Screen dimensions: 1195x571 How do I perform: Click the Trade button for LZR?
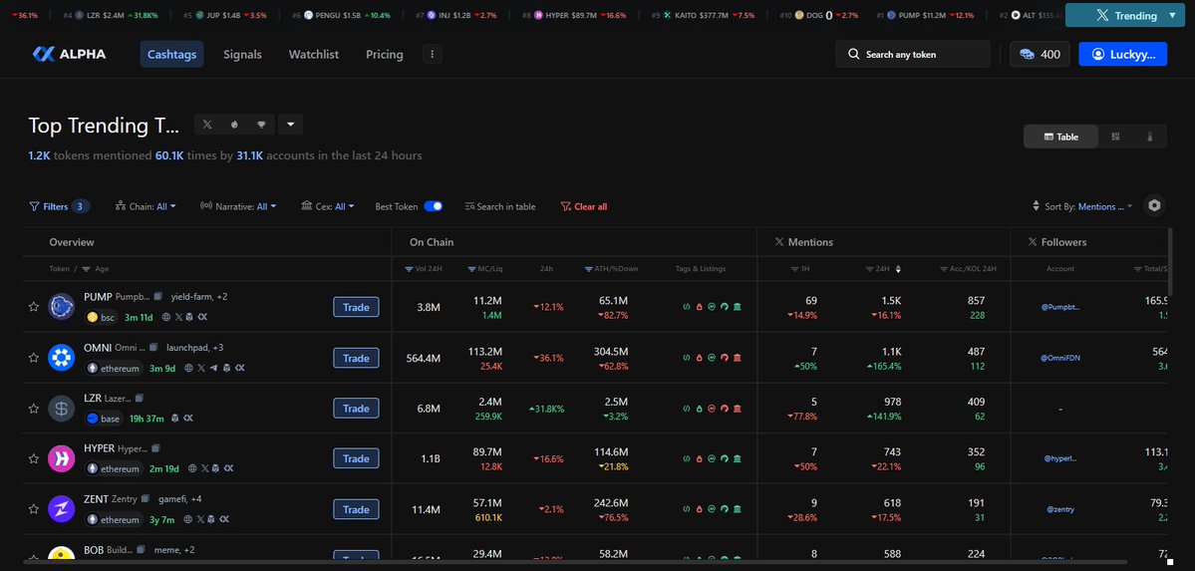pos(356,408)
